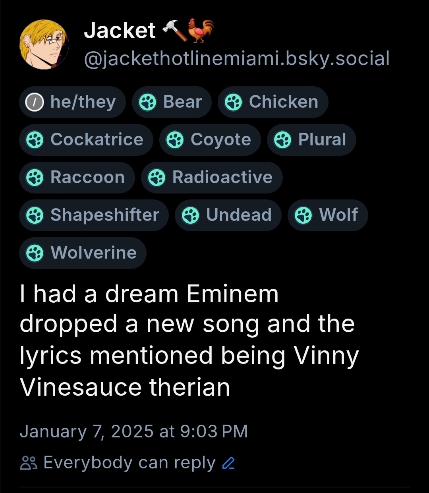Tap the Jacket display name

coord(120,31)
